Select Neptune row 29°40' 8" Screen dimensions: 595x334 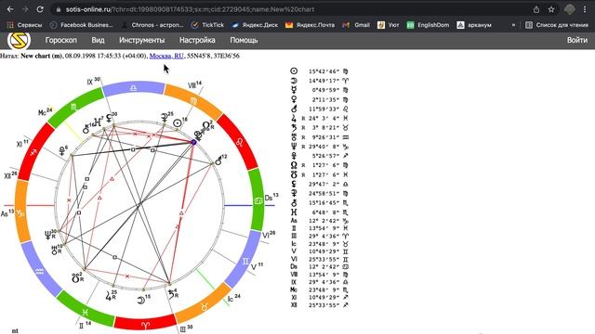[x=319, y=147]
